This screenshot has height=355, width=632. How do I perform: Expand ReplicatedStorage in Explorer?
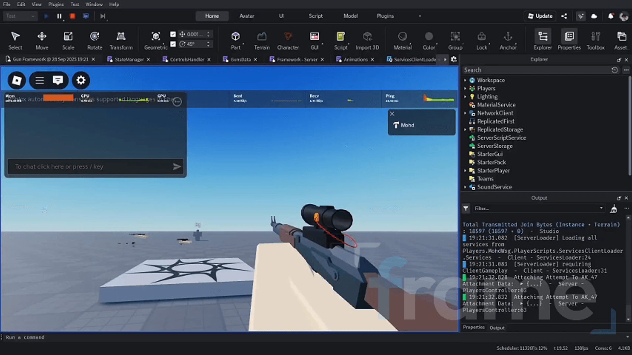[x=465, y=130]
